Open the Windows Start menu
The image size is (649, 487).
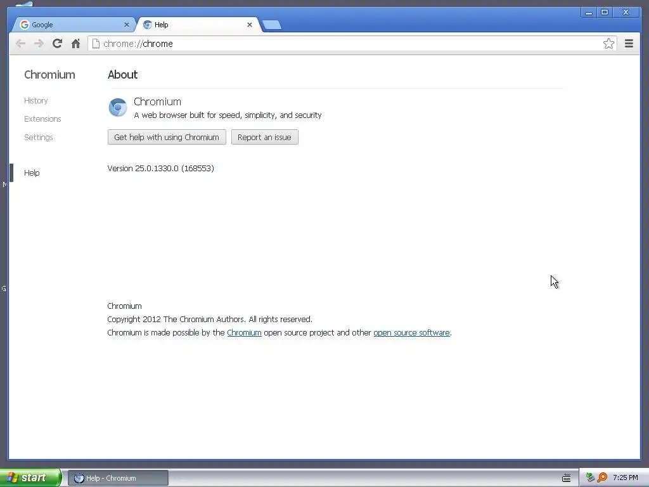point(30,477)
